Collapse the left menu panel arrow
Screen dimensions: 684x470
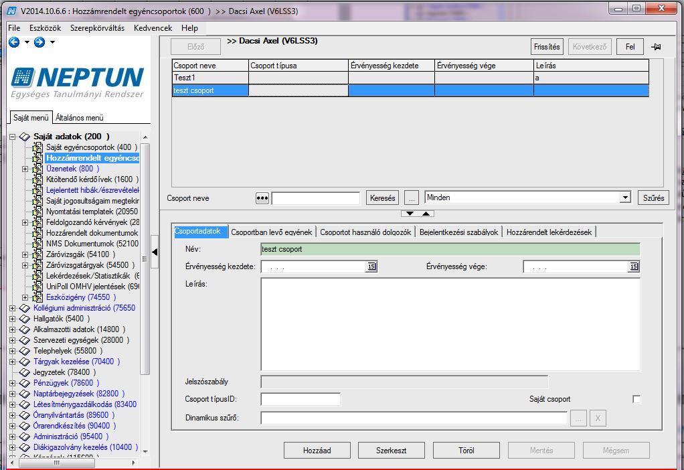155,252
